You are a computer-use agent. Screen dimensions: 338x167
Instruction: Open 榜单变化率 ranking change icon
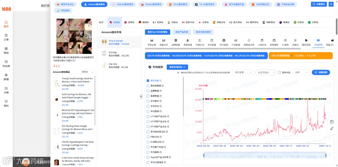coord(249,40)
